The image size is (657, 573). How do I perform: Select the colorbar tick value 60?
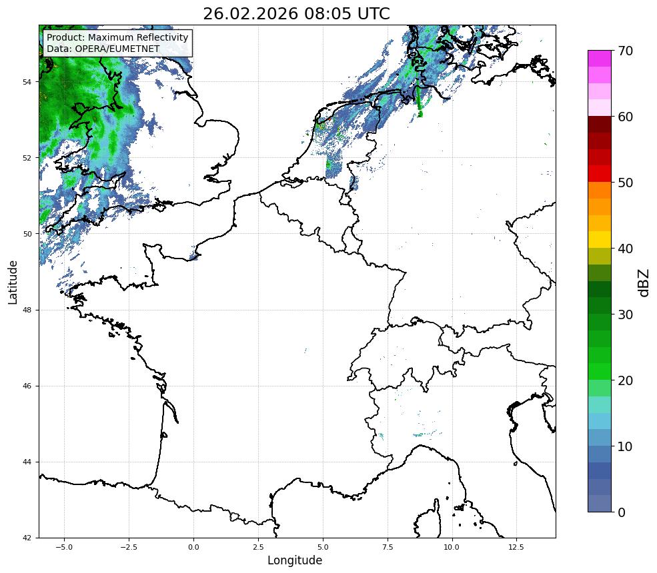click(x=625, y=117)
